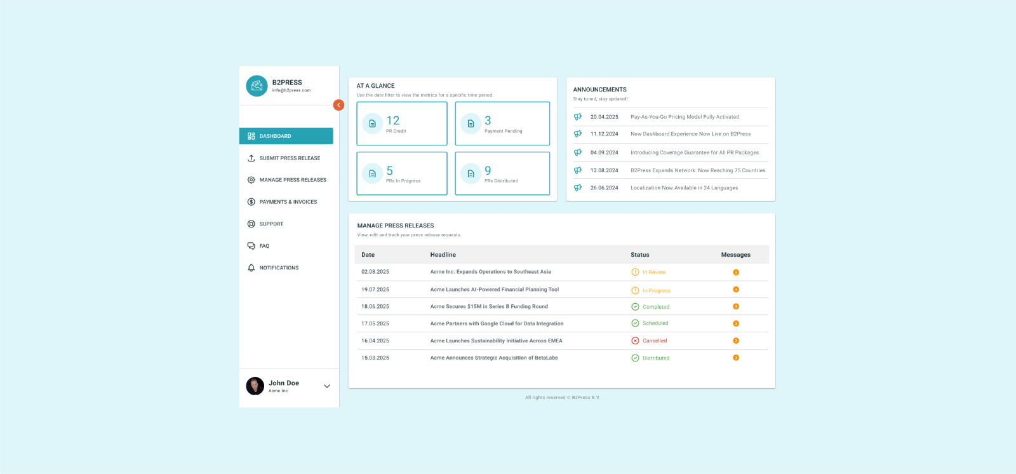Open Localization Now Available in 24 Languages announcement

click(x=684, y=188)
